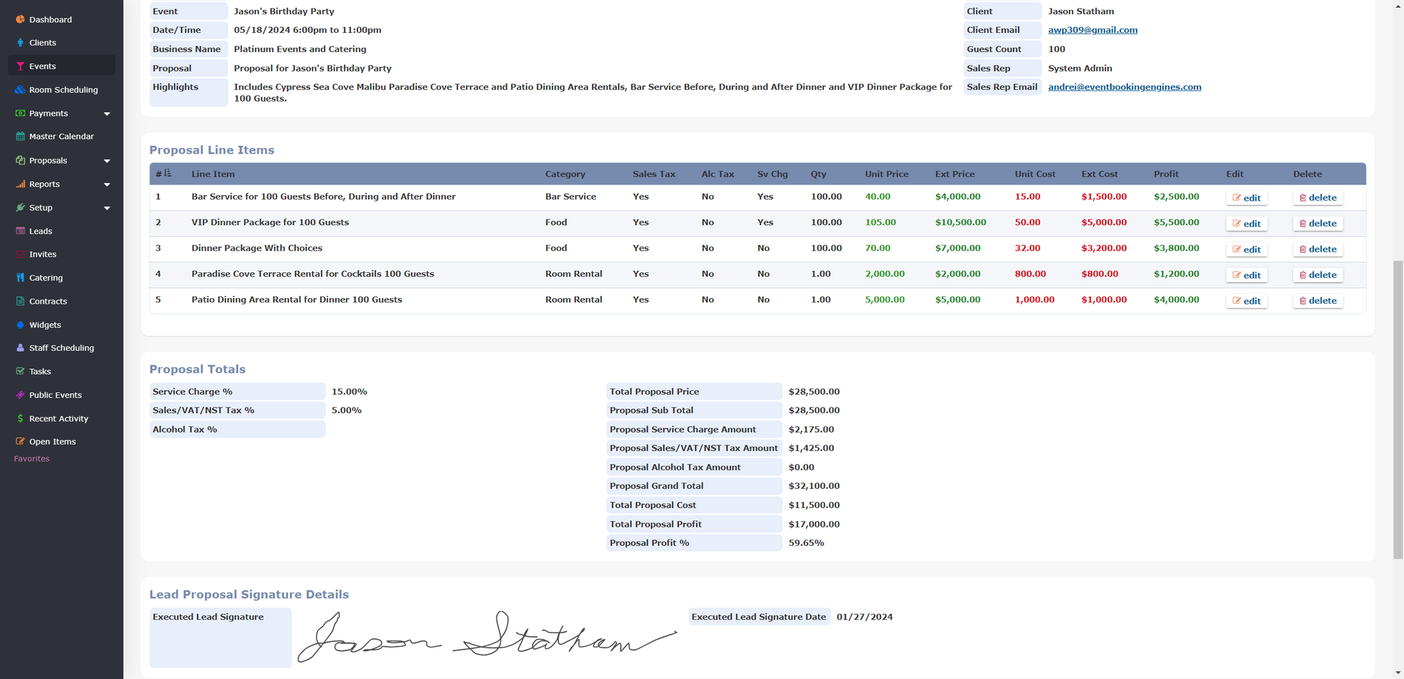1404x679 pixels.
Task: Go to Clients in the sidebar
Action: tap(42, 43)
